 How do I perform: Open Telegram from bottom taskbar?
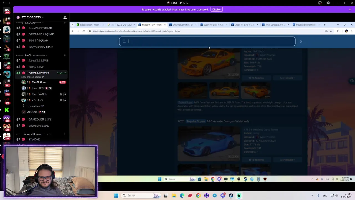215,196
